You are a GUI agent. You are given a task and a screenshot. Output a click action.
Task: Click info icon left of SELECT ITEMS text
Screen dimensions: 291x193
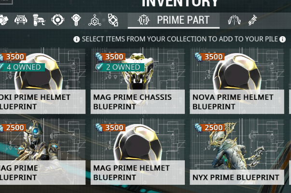[76, 39]
